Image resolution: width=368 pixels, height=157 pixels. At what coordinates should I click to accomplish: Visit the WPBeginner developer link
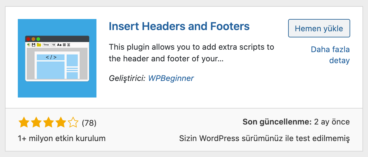(171, 78)
